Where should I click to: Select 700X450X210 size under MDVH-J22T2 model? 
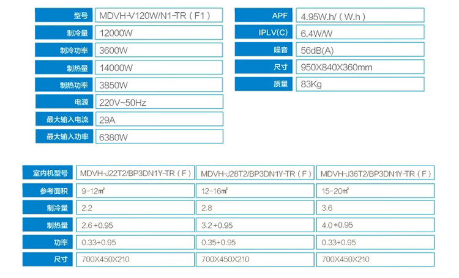pyautogui.click(x=135, y=259)
